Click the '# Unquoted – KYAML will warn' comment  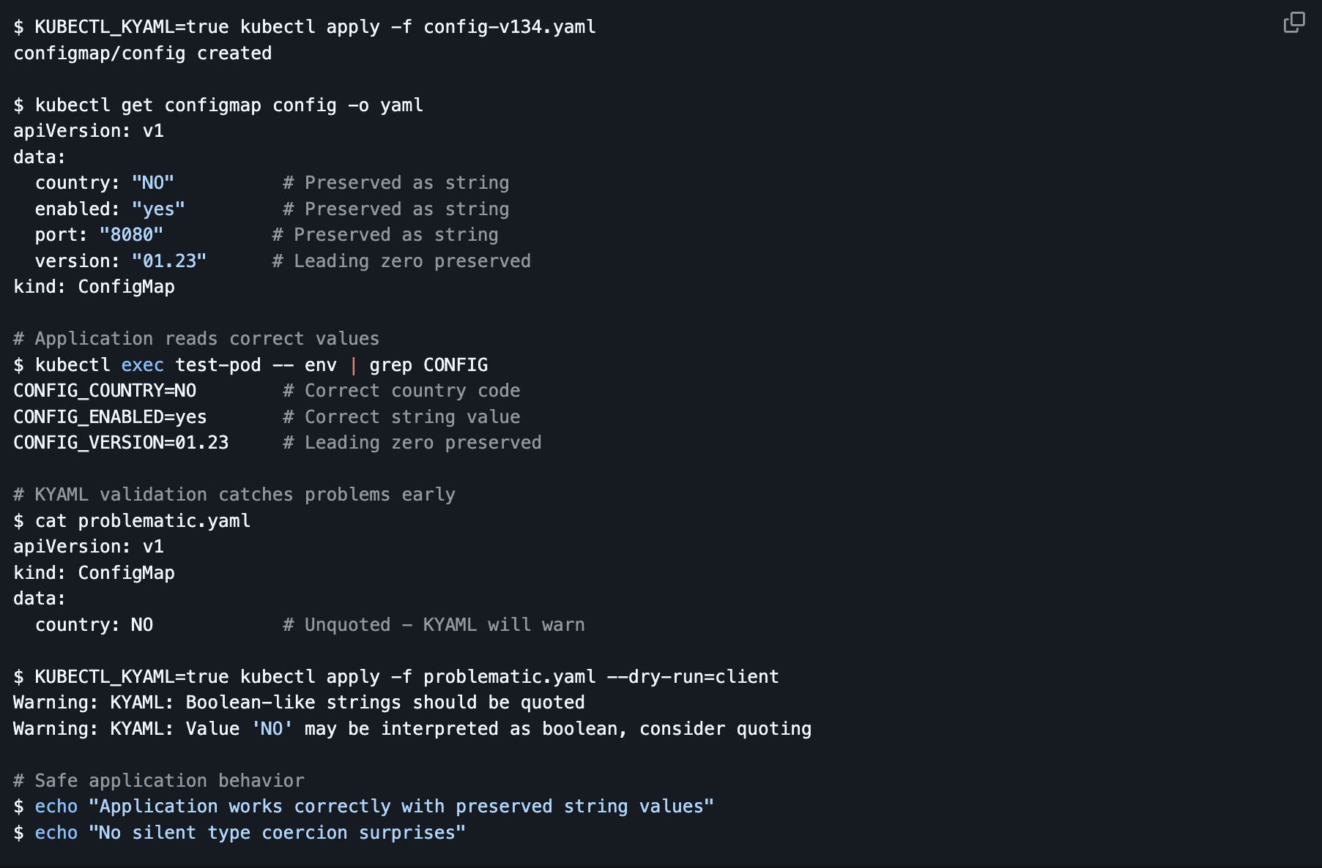(434, 625)
